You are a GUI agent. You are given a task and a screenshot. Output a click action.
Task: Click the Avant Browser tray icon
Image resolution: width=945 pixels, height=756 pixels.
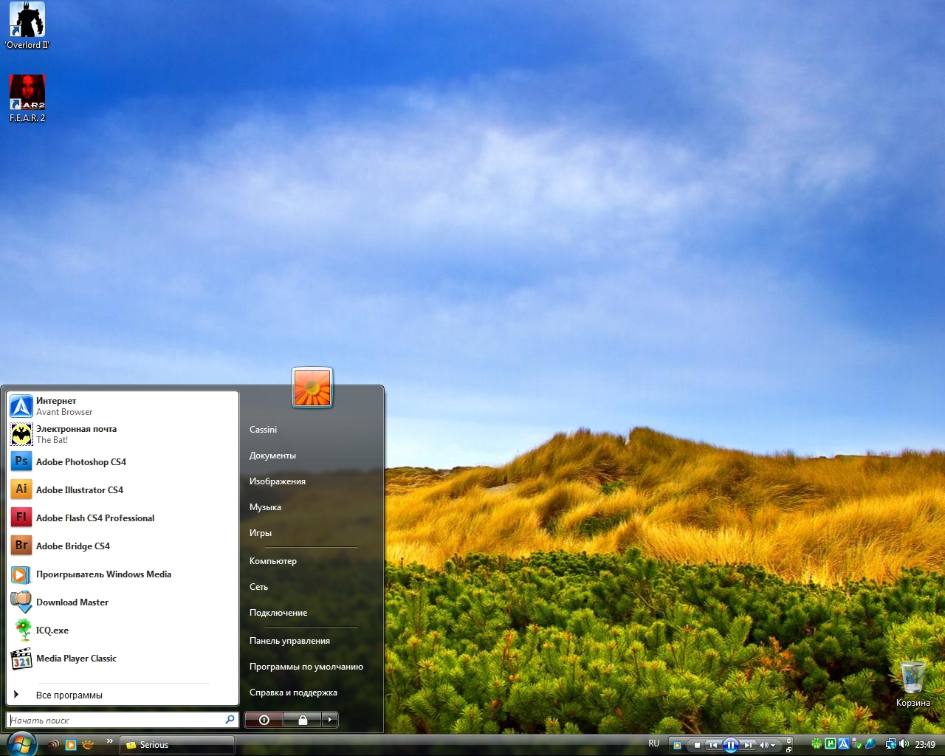tap(844, 744)
